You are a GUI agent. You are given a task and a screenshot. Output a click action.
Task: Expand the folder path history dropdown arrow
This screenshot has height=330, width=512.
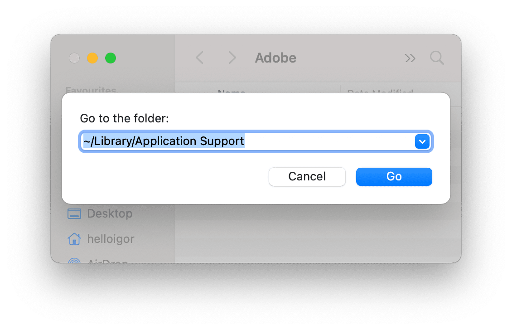[422, 142]
